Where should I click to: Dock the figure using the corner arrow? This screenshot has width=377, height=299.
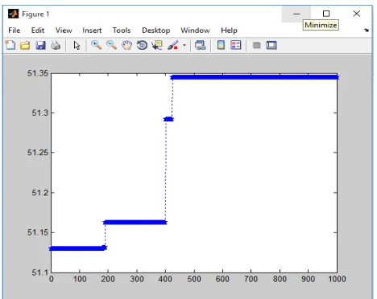(367, 31)
